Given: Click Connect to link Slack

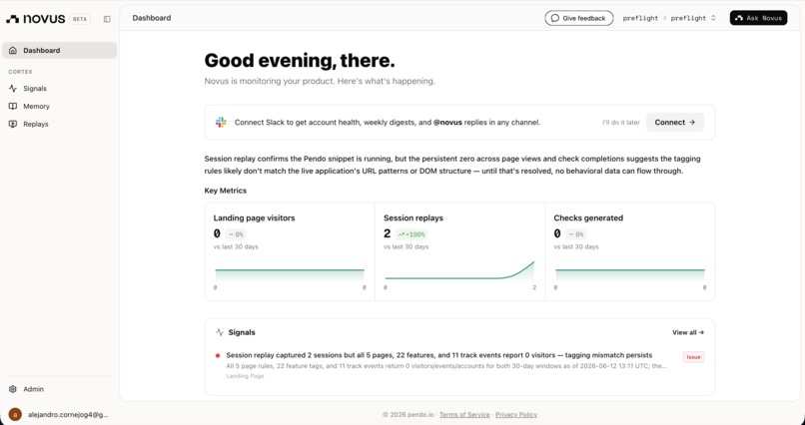Looking at the screenshot, I should [x=675, y=123].
